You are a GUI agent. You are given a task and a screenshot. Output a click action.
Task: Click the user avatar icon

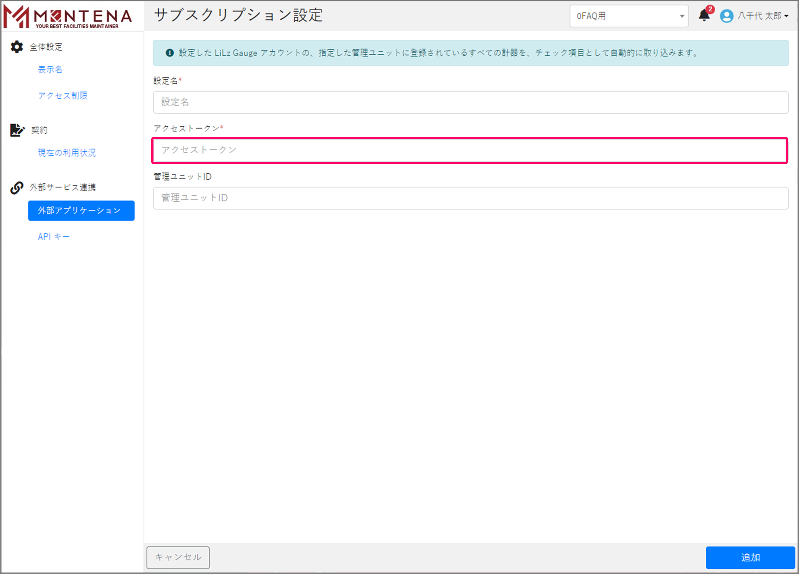point(726,16)
